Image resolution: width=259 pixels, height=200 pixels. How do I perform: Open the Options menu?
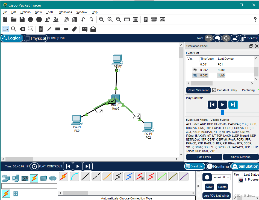coord(25,12)
